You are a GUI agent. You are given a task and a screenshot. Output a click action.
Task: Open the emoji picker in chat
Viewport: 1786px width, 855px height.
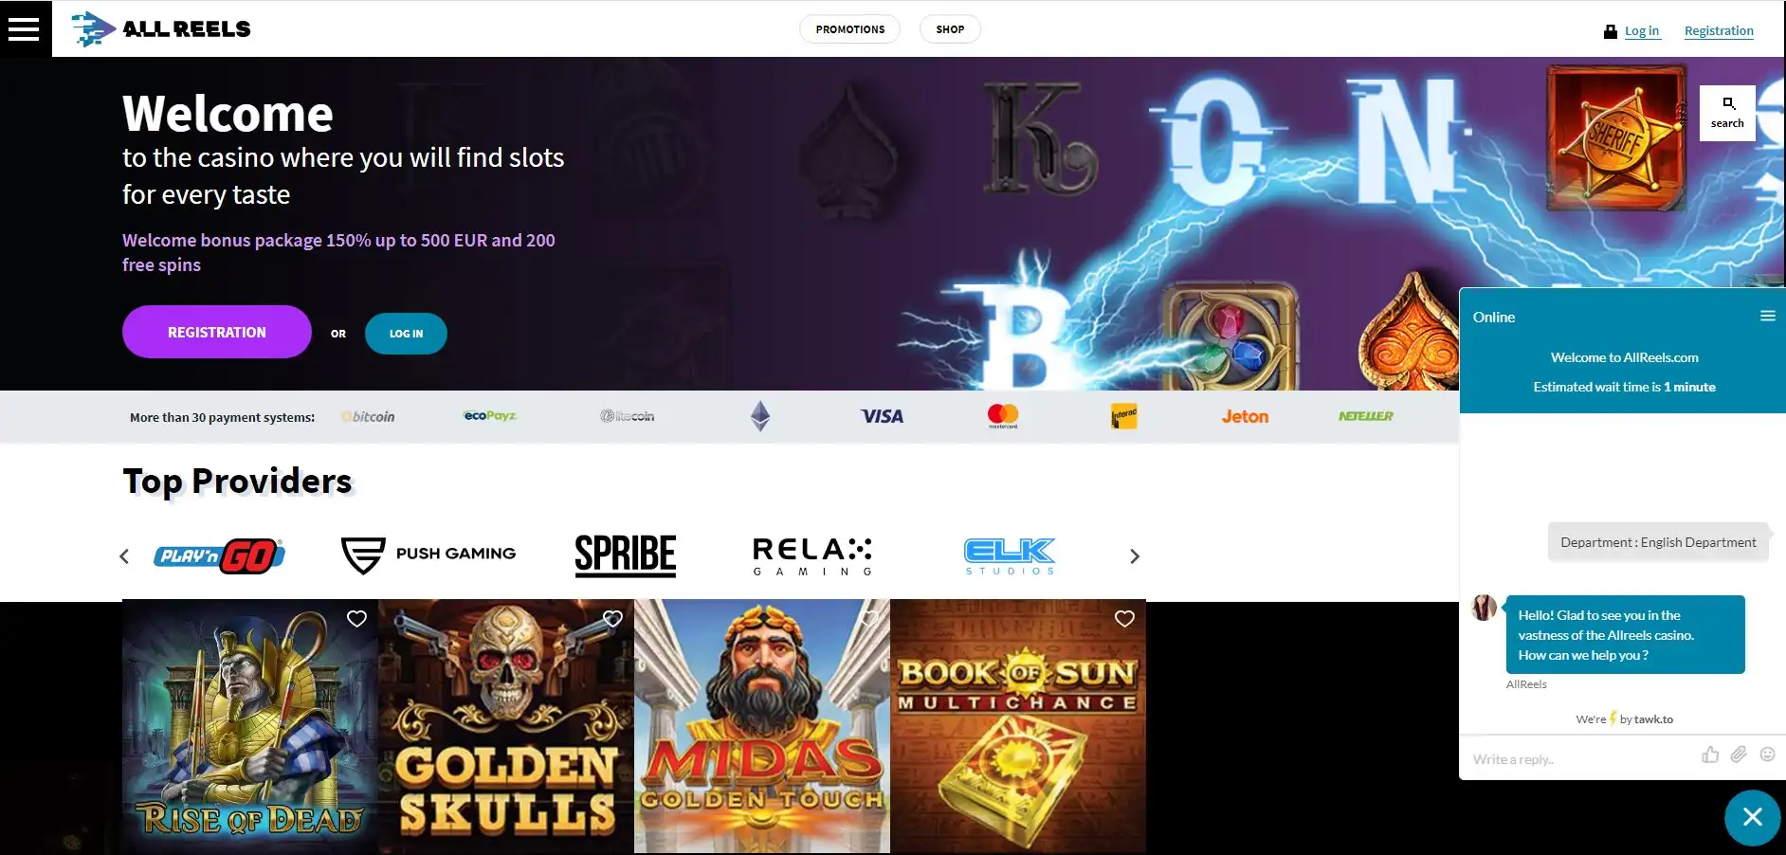tap(1767, 755)
